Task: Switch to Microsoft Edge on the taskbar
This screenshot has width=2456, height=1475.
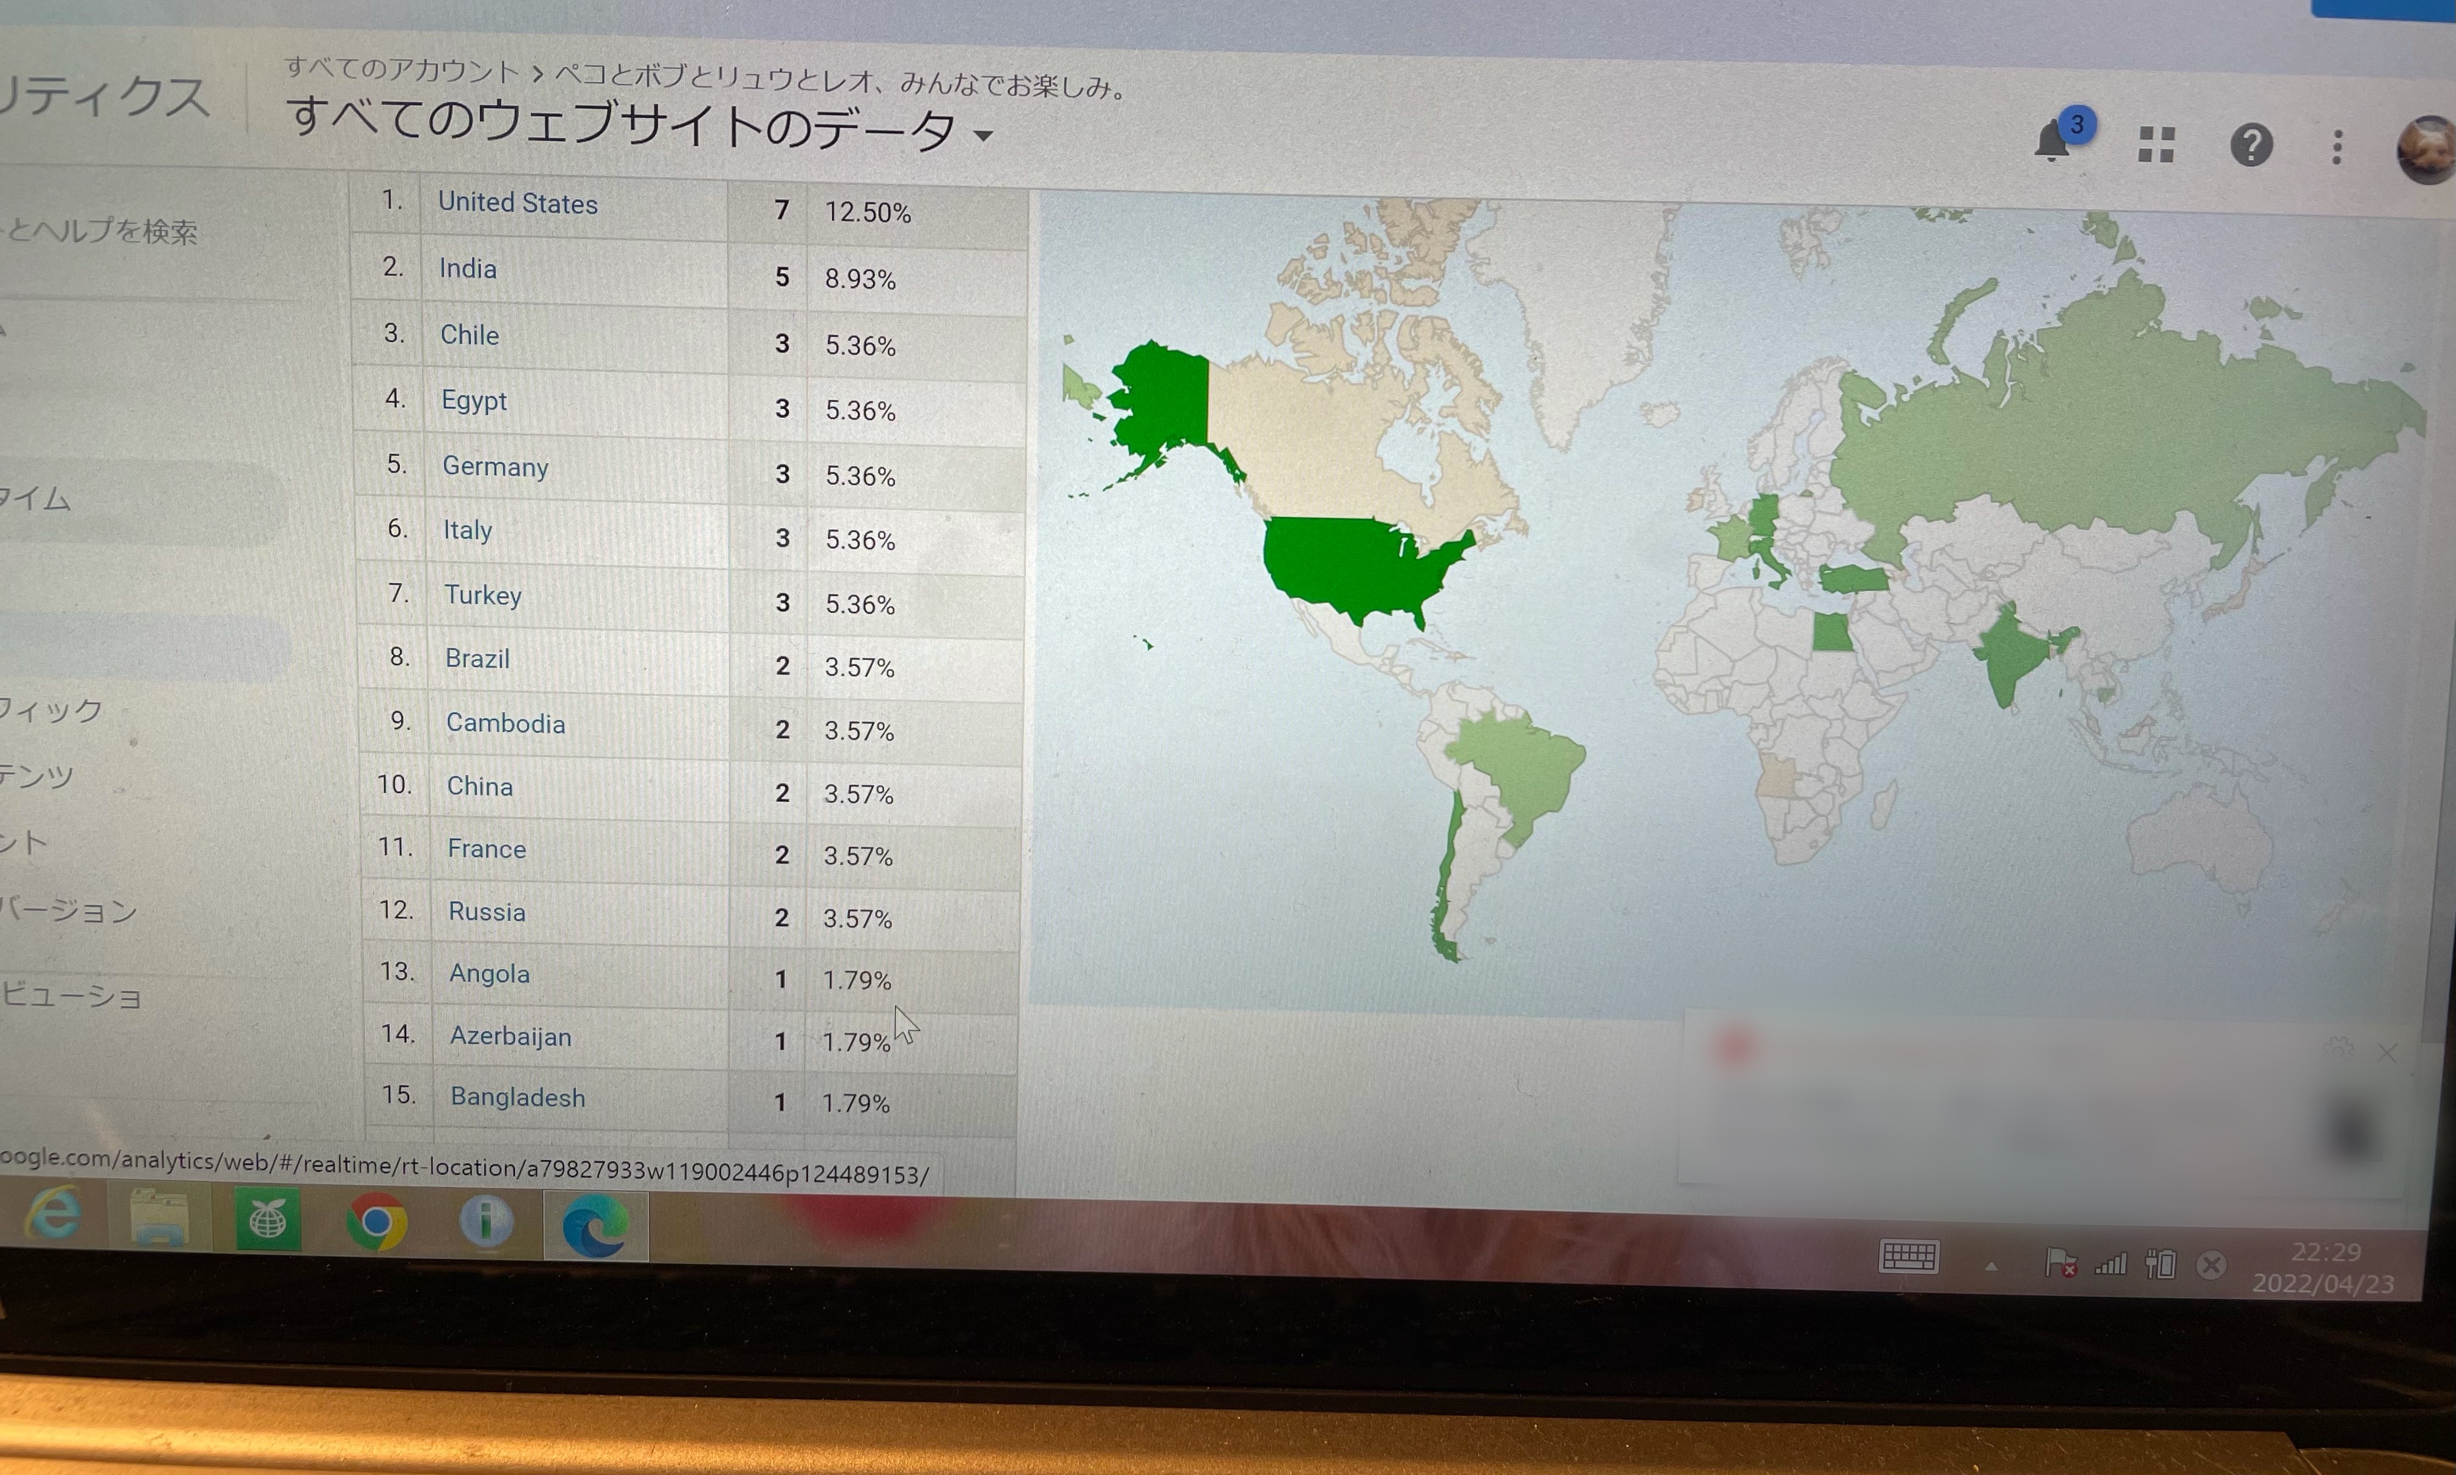Action: 596,1225
